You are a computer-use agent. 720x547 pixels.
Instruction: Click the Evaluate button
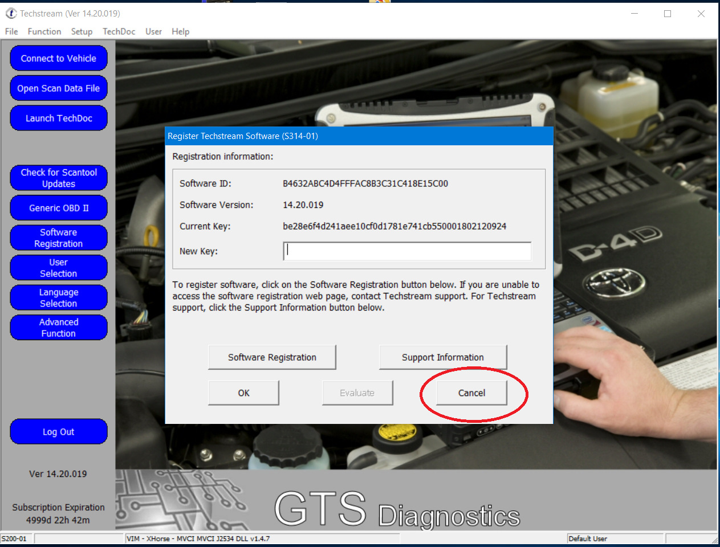point(357,393)
